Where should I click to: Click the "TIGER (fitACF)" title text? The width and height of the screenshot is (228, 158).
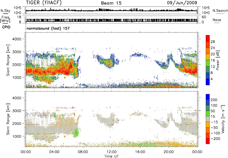click(44, 3)
